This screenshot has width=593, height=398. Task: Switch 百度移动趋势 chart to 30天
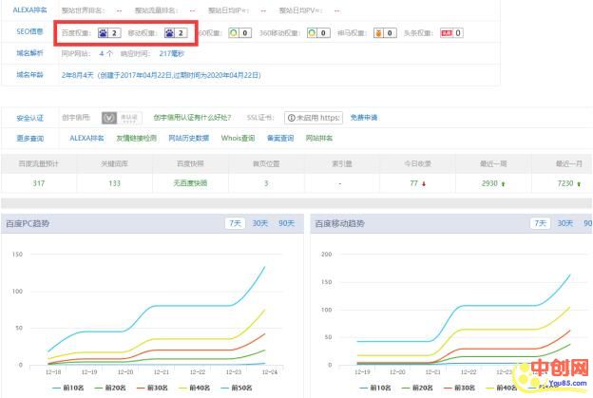click(565, 223)
